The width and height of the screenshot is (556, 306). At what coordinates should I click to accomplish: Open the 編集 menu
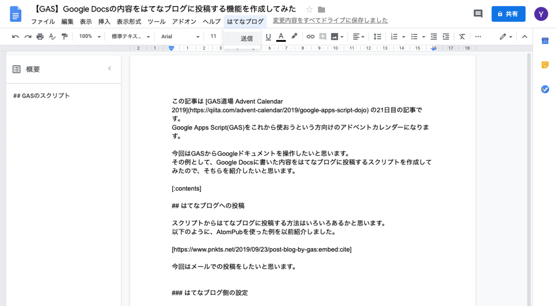67,21
